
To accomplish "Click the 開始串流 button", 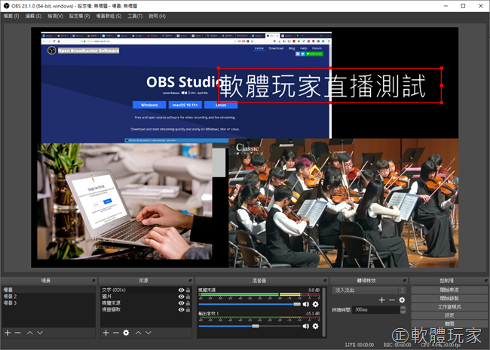I will click(x=449, y=290).
